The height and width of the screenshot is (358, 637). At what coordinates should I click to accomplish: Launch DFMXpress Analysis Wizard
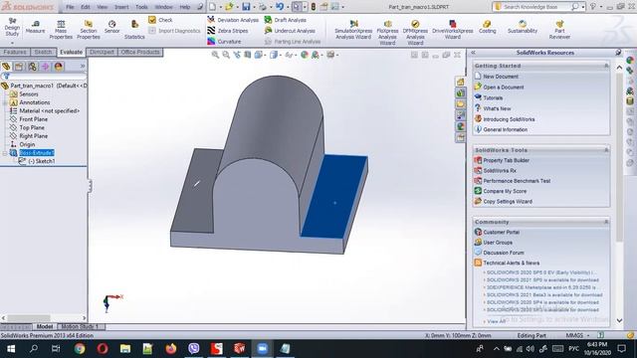click(415, 32)
